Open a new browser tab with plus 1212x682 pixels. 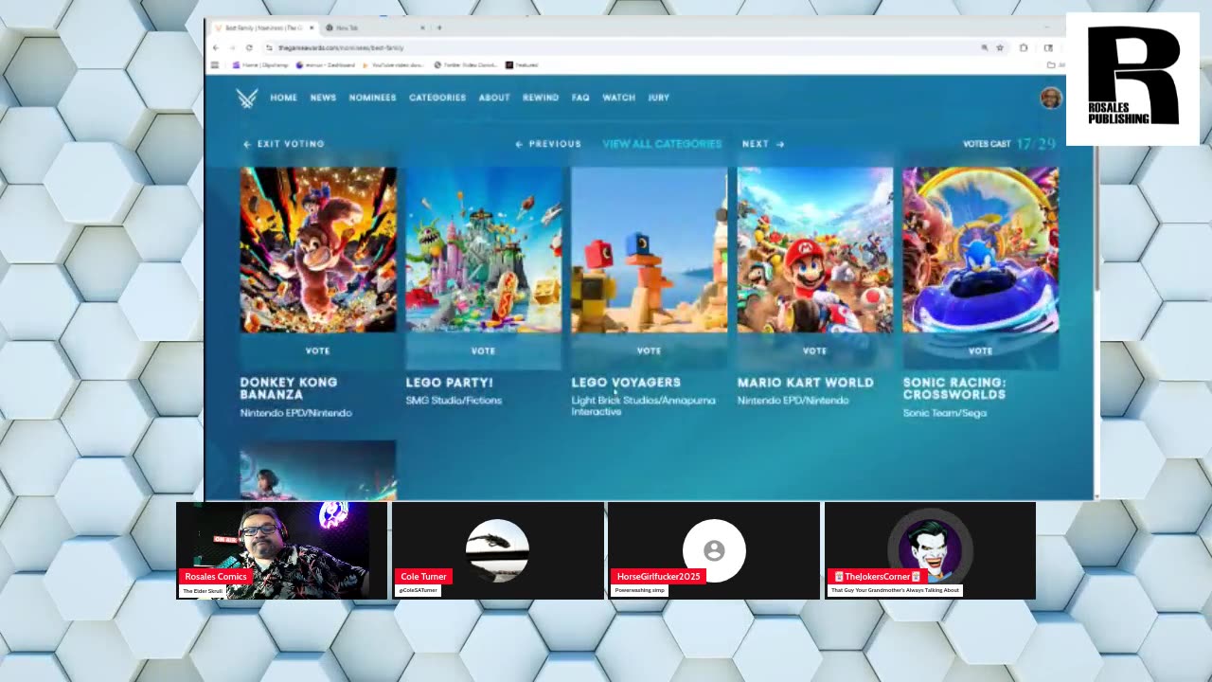pyautogui.click(x=438, y=27)
